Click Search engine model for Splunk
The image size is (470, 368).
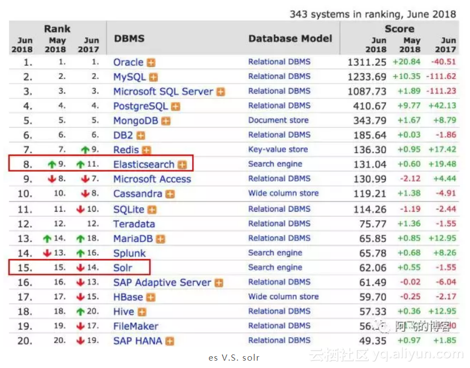pyautogui.click(x=275, y=253)
